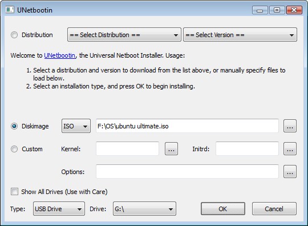Open the G:\ drive dropdown
Image resolution: width=308 pixels, height=226 pixels.
(144, 208)
